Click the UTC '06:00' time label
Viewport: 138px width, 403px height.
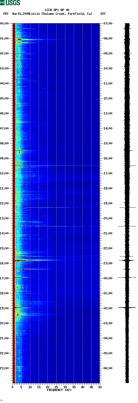click(x=108, y=368)
